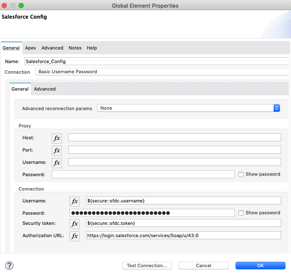Open the Notes tab
Image resolution: width=291 pixels, height=274 pixels.
[x=75, y=48]
